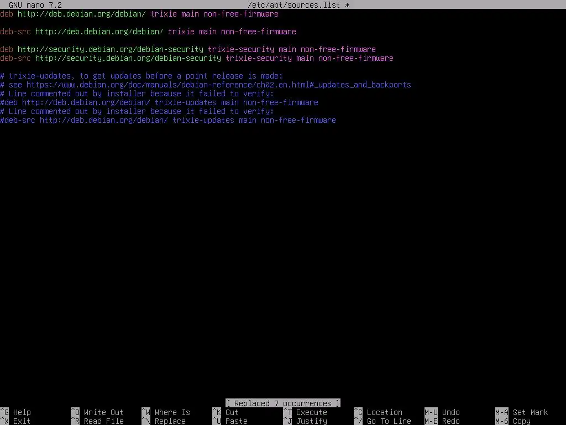Place cursor on first deb.debian.org/debian/ URL

coord(82,14)
